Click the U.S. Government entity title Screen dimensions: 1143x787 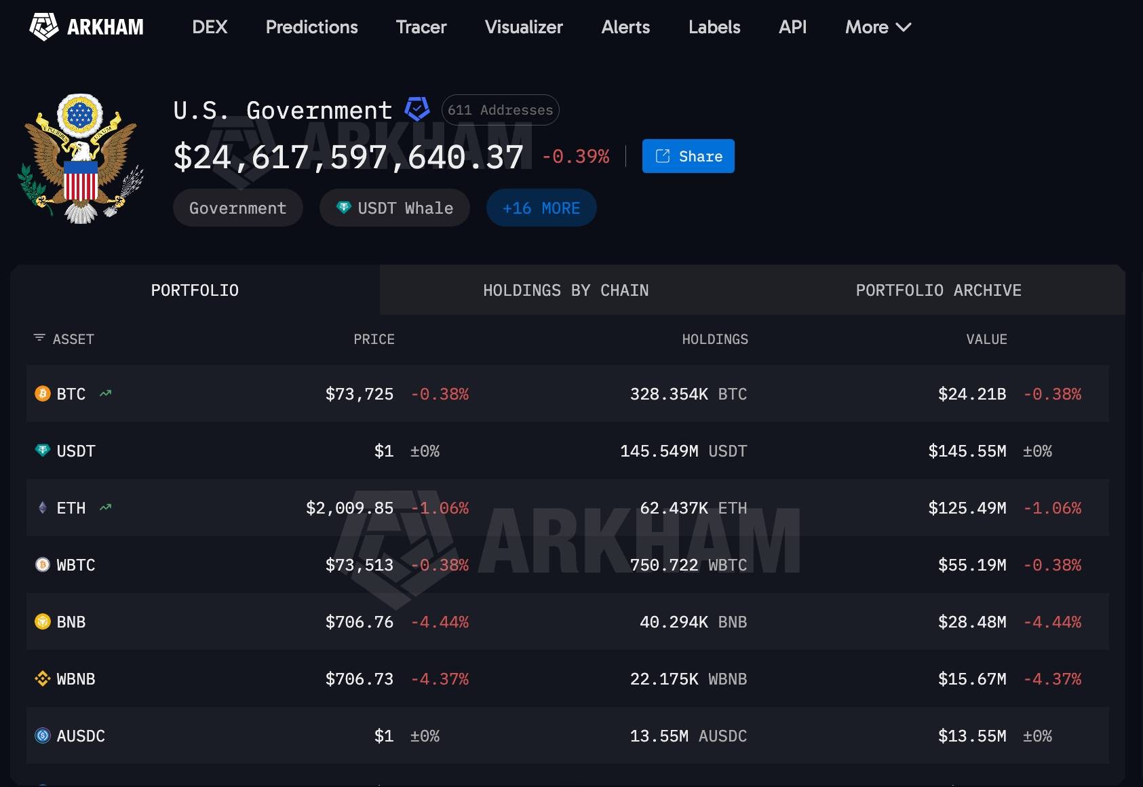[283, 110]
